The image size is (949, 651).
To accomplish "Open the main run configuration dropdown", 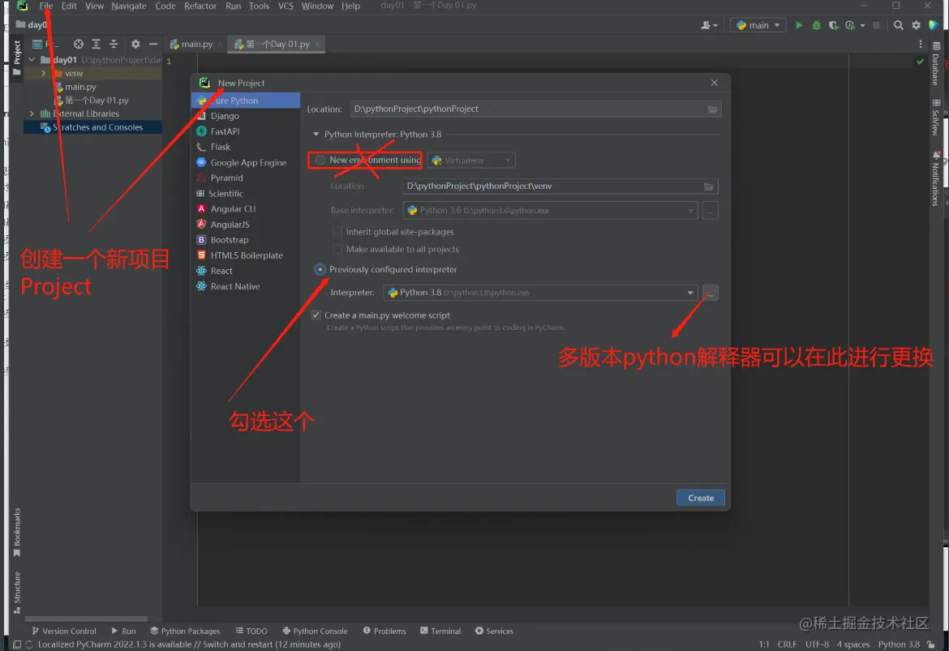I will pos(758,25).
